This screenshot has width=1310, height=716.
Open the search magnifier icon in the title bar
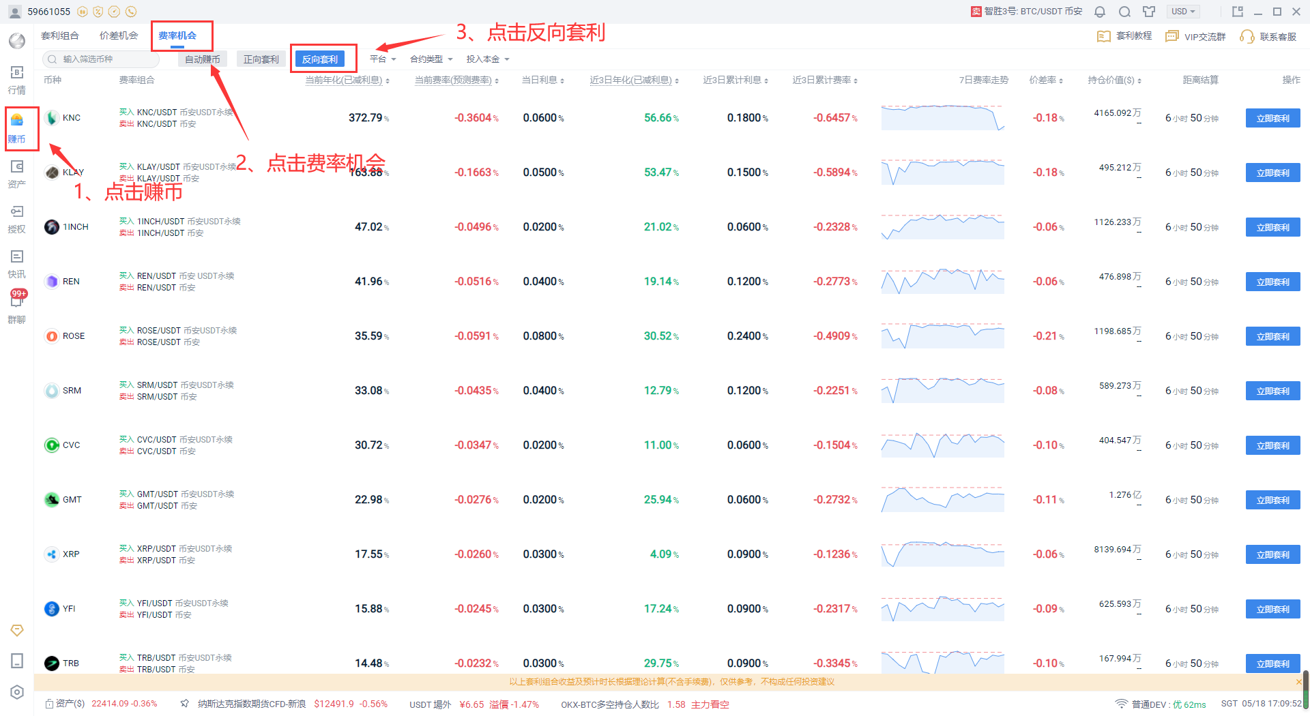(1125, 12)
